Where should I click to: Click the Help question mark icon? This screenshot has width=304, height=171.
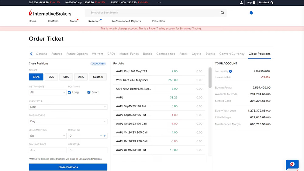[x=254, y=2]
